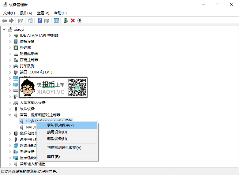Expand the 打印队列 category
Screen dimensions: 239x175
[10, 66]
